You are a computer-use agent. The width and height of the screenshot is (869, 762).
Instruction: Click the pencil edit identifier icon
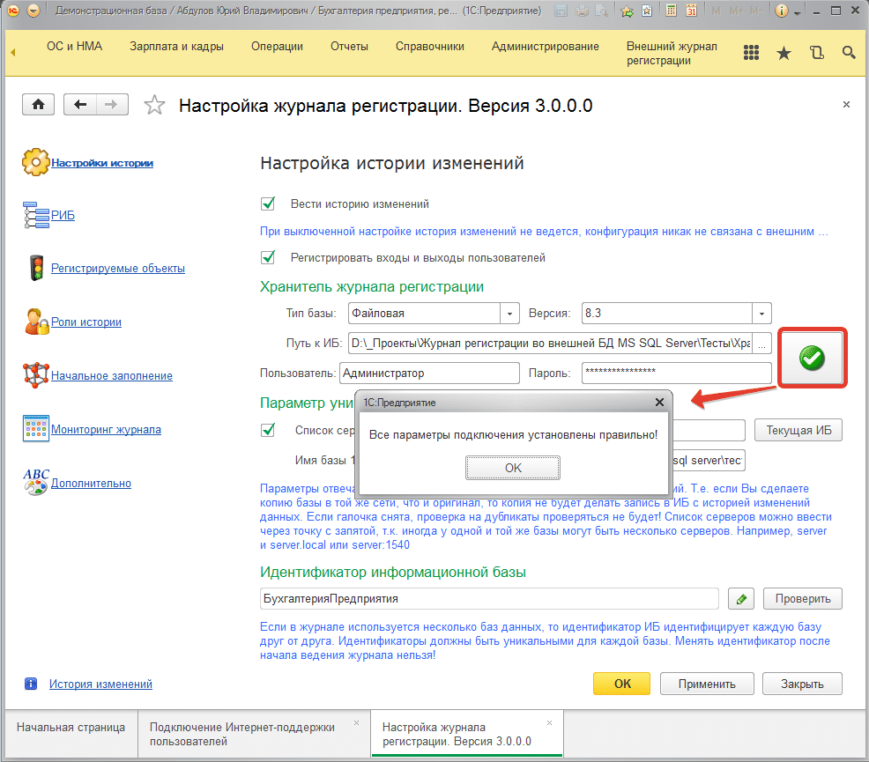click(x=740, y=599)
